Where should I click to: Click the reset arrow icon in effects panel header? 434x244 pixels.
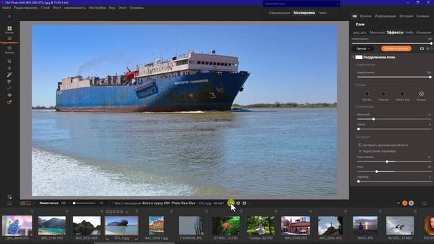[x=431, y=49]
